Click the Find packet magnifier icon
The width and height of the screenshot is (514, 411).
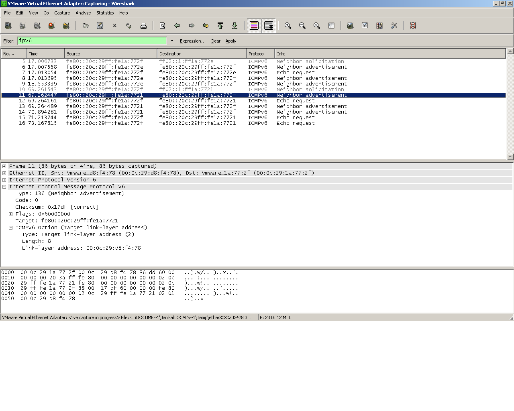163,26
